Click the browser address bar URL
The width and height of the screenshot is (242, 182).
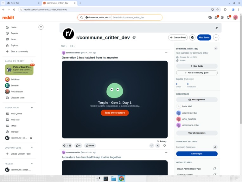[x=45, y=10]
